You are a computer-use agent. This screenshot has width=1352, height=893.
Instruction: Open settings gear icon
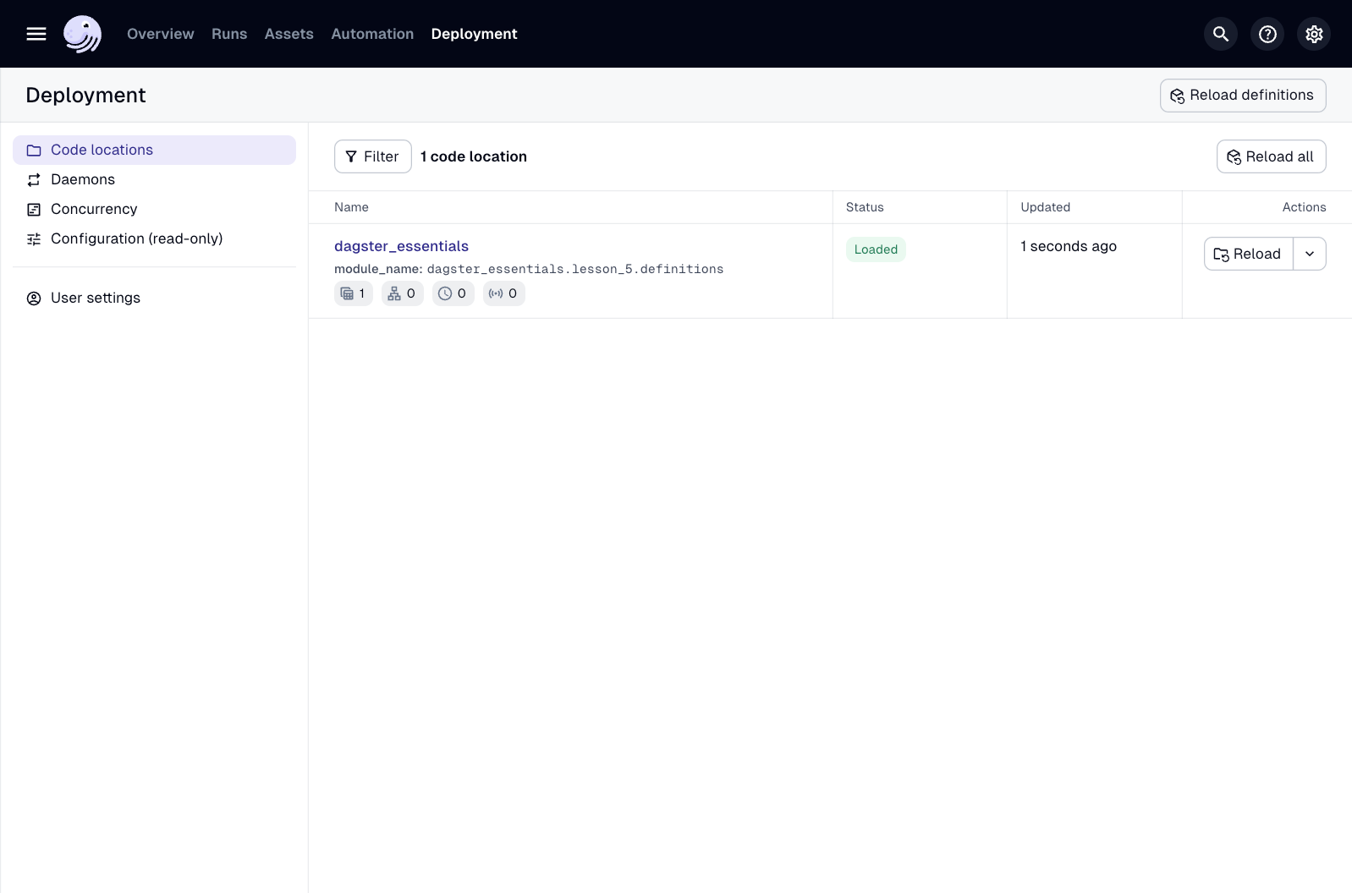(x=1313, y=34)
